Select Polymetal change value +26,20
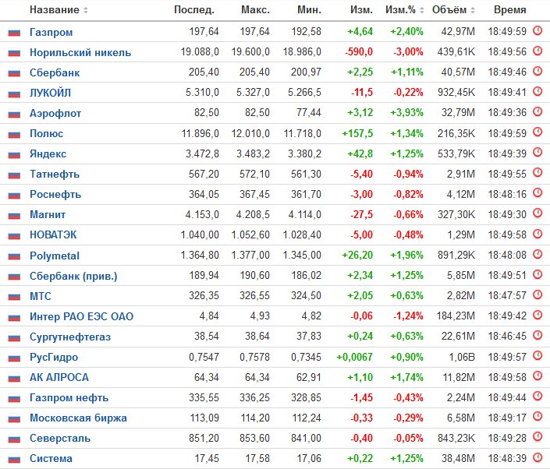Viewport: 550px width, 469px height. (357, 255)
